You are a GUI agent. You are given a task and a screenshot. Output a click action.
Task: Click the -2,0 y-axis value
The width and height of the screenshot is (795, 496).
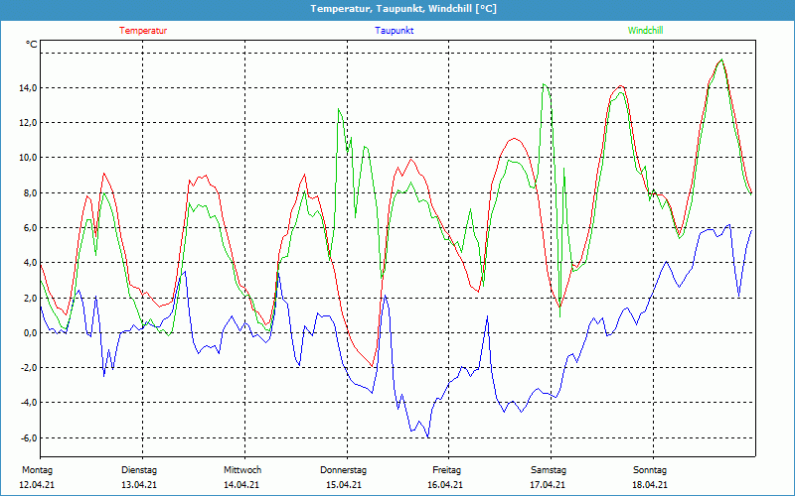[x=28, y=368]
